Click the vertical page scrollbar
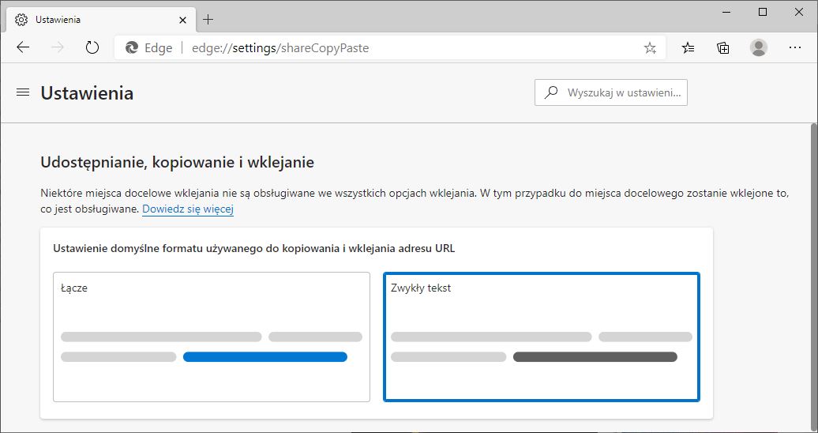 (x=813, y=277)
